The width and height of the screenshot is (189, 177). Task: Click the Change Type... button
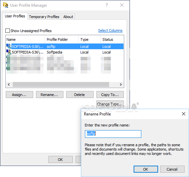[x=110, y=104]
